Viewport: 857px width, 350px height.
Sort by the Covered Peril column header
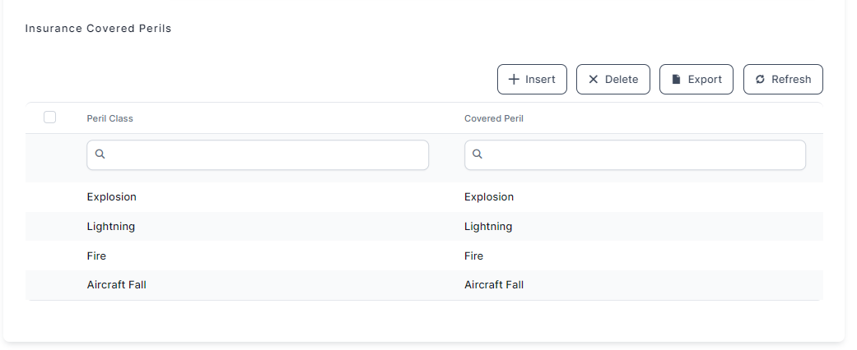pos(494,118)
